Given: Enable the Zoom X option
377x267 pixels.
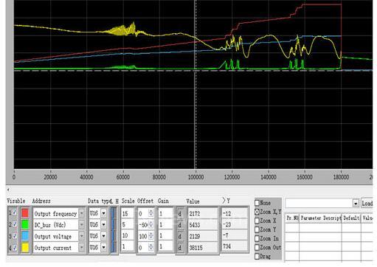Looking at the screenshot, I should tap(257, 221).
